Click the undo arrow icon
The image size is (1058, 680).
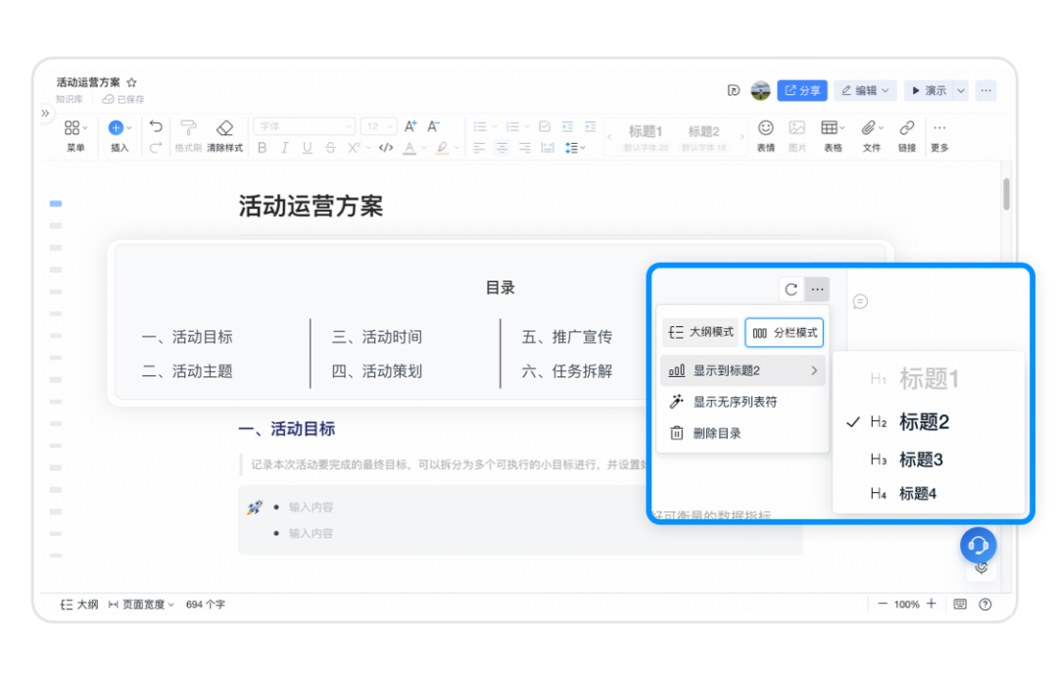(156, 126)
